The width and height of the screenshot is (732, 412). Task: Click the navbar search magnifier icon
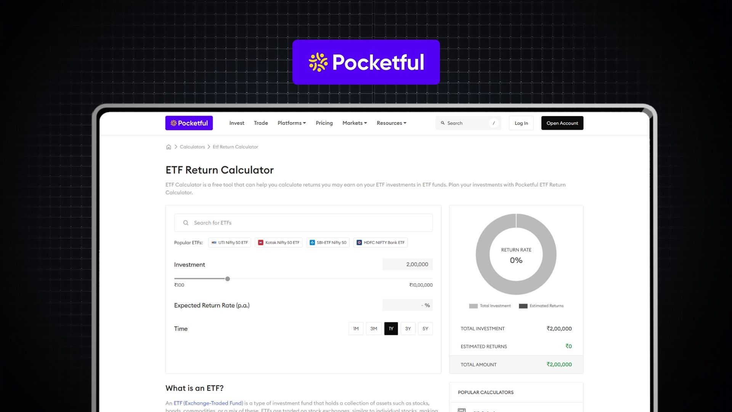(443, 123)
